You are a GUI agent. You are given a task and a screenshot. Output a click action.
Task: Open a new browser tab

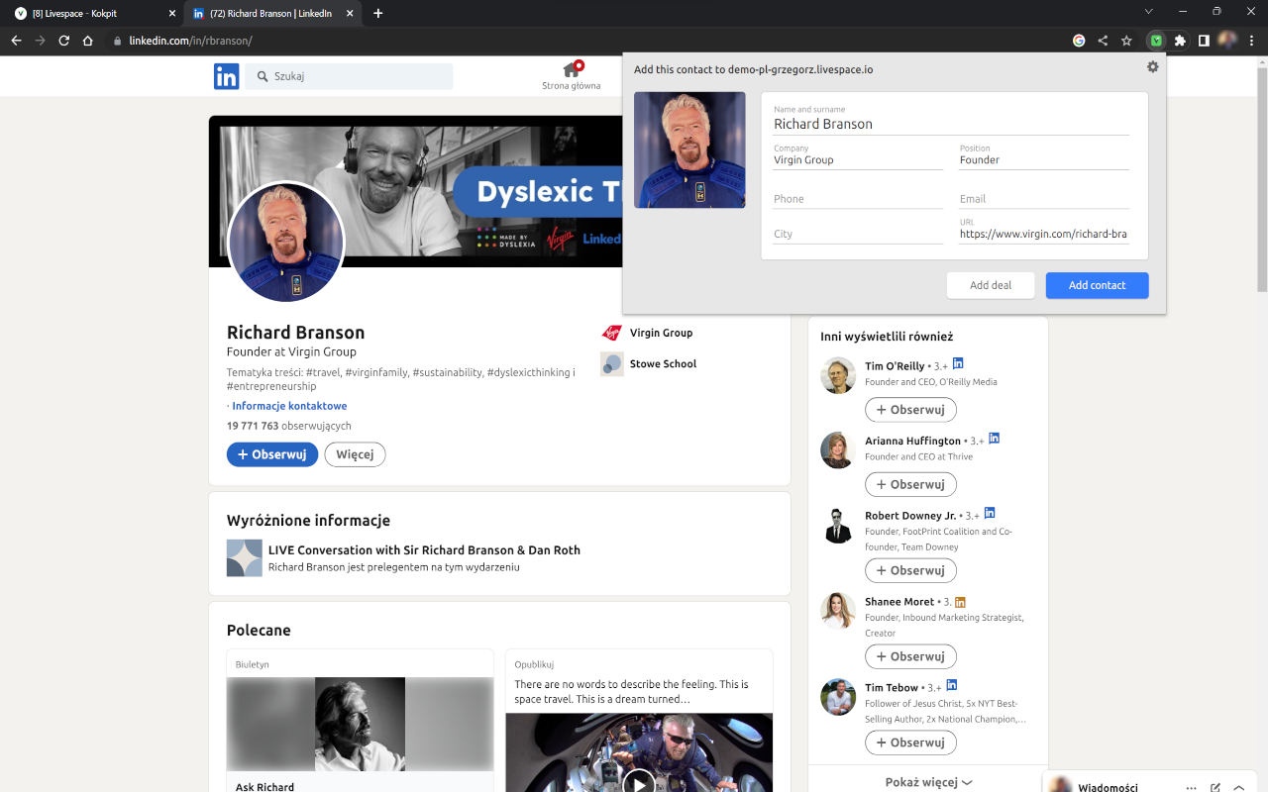point(377,13)
